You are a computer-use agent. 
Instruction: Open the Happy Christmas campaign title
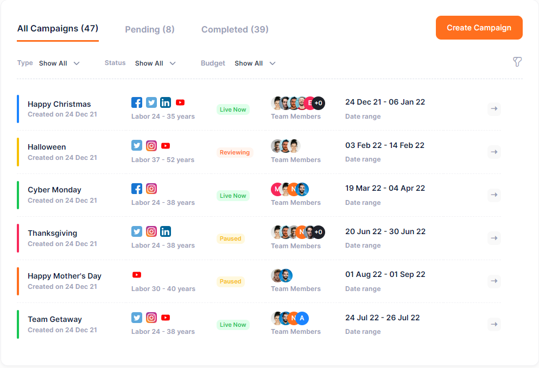(x=59, y=104)
